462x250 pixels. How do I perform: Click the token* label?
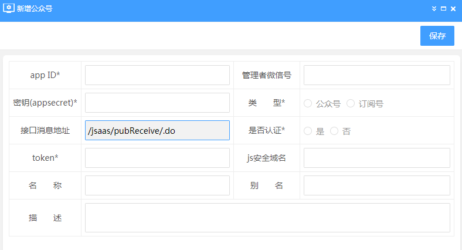45,158
